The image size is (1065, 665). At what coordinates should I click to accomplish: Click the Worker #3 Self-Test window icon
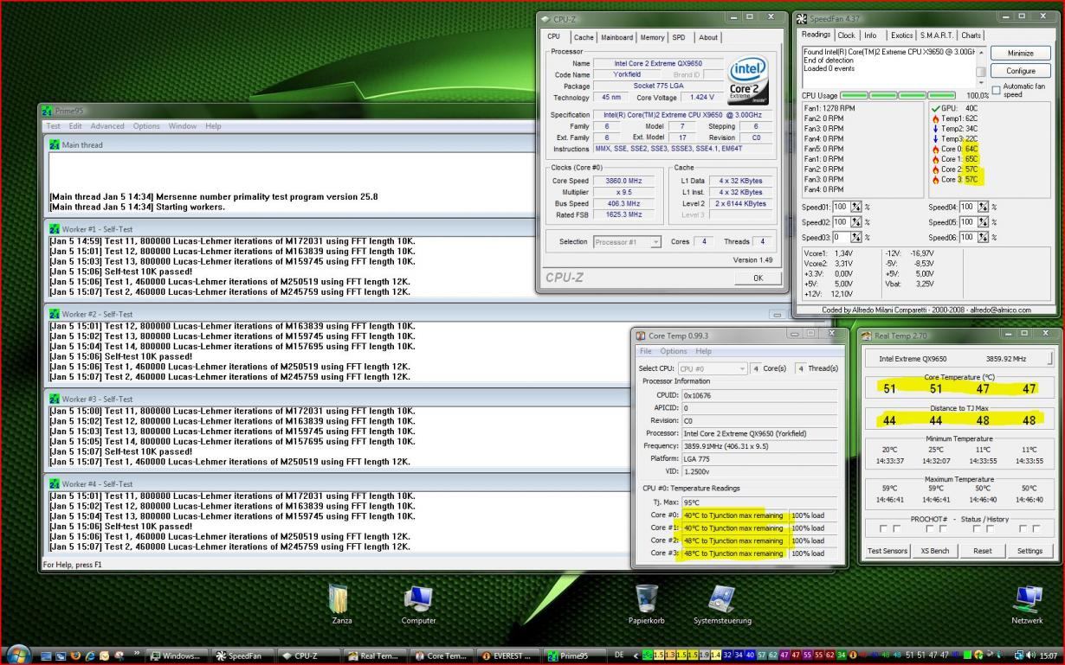[x=54, y=399]
